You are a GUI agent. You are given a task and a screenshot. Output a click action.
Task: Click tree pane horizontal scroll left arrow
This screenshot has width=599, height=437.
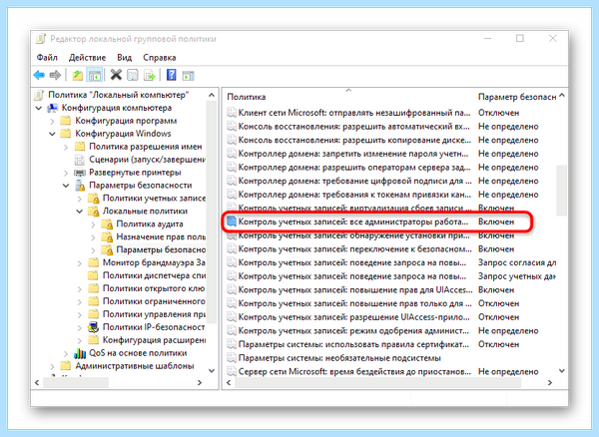click(x=37, y=382)
